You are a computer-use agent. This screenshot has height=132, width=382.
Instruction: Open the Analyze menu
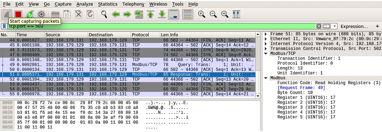85,4
